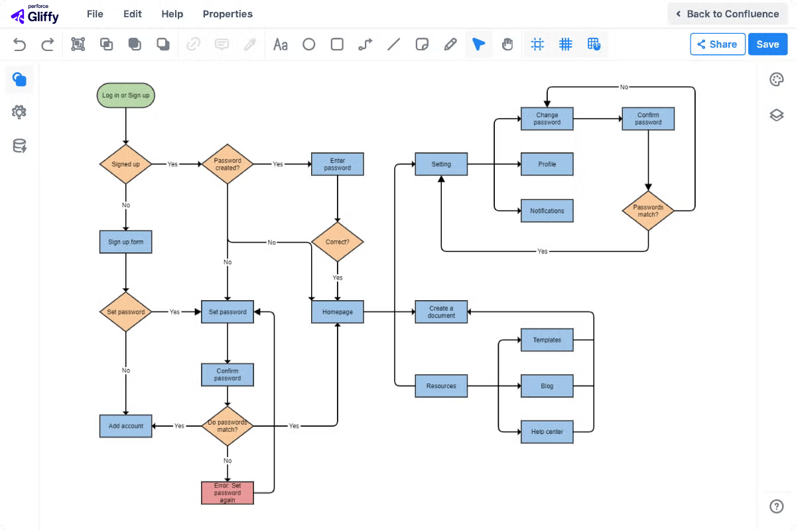Click the Redo arrow icon
The image size is (796, 530).
tap(48, 44)
